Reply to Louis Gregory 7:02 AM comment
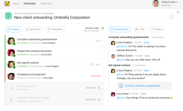 pyautogui.click(x=147, y=42)
